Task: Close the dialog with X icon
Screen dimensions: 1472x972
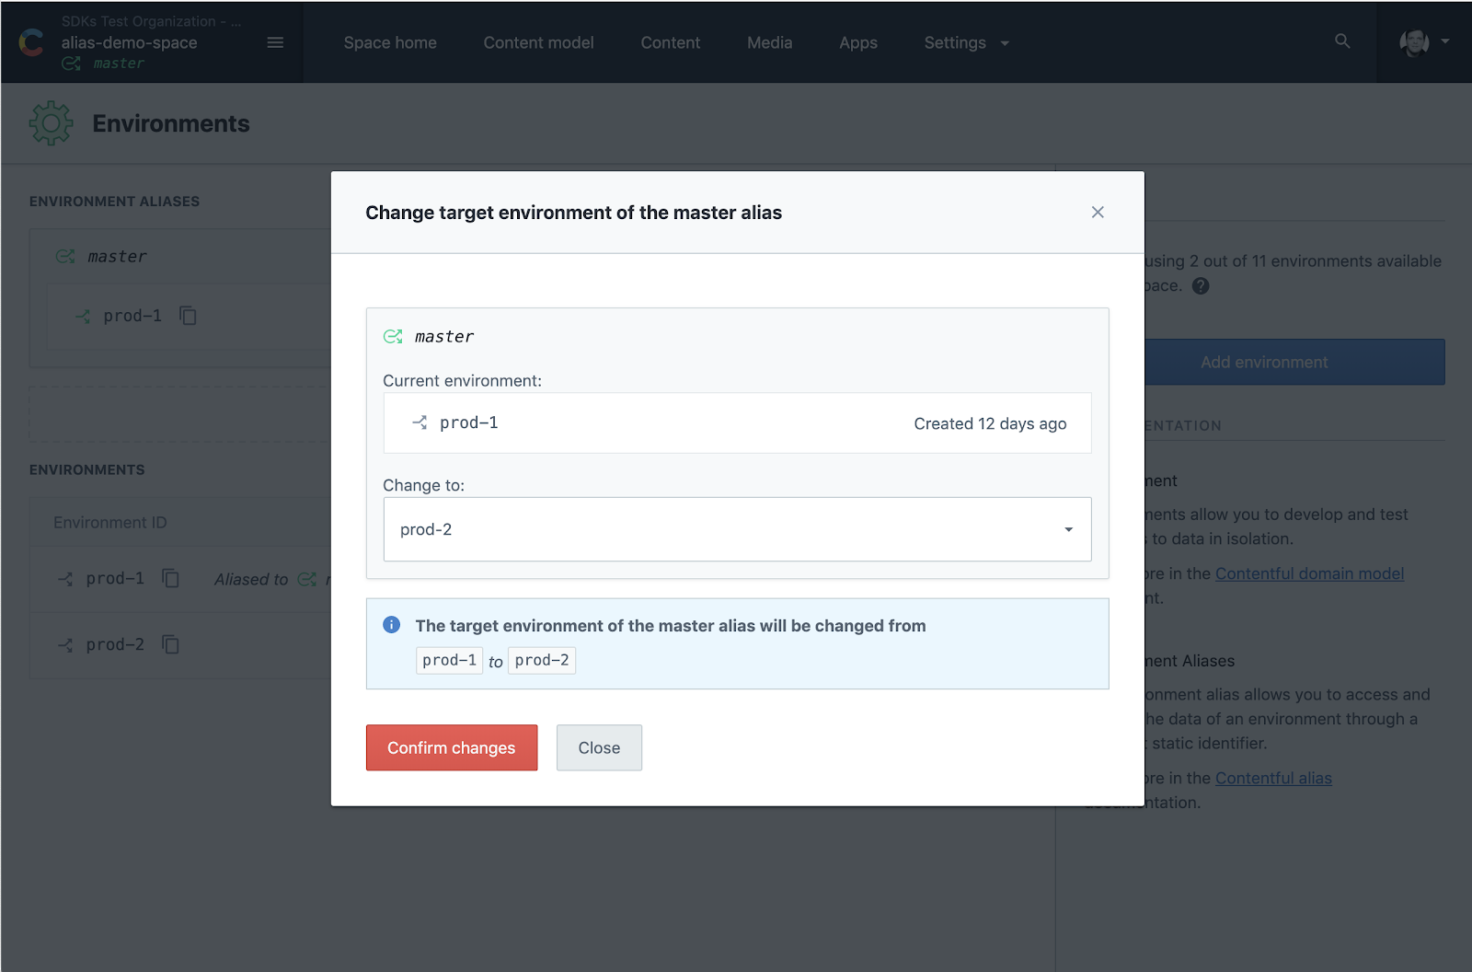Action: click(1098, 213)
